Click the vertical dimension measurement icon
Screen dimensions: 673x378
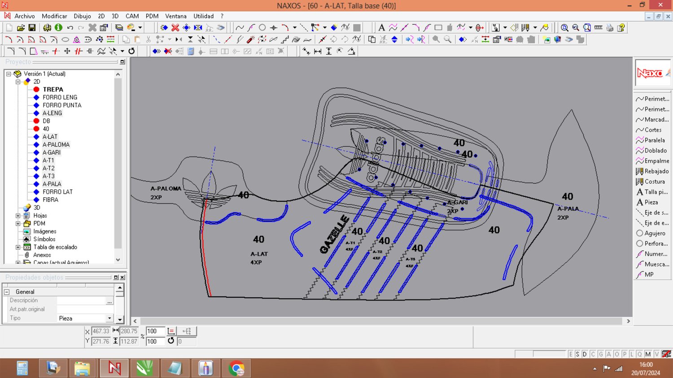click(x=329, y=51)
